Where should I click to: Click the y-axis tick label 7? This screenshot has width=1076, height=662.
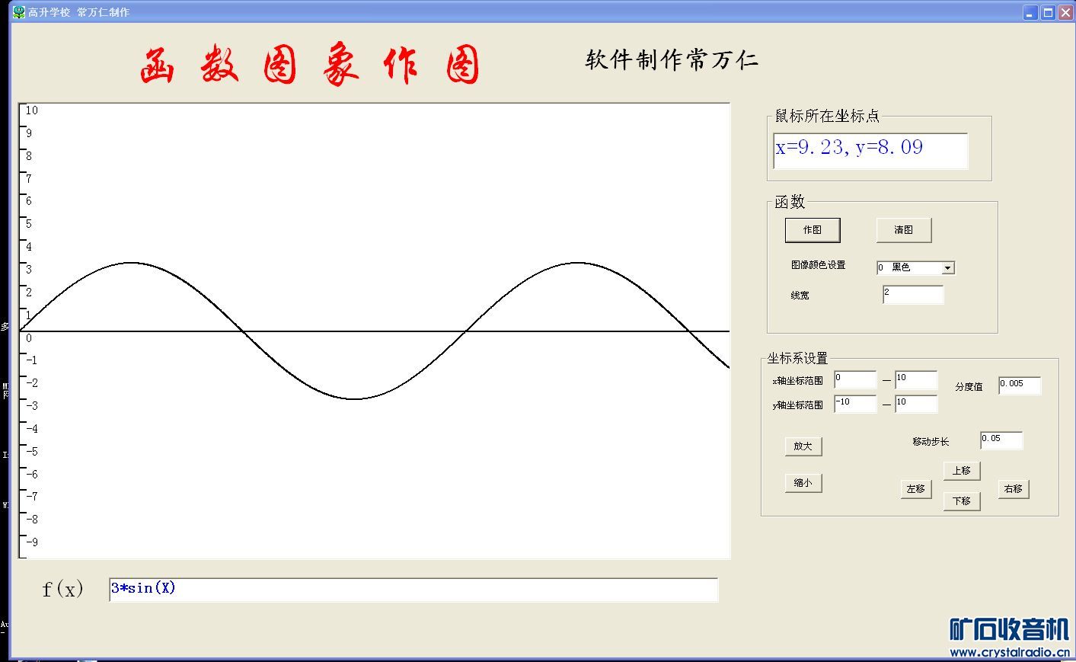29,179
